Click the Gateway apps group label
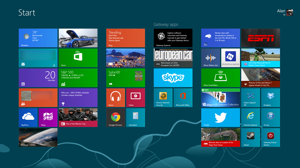The height and width of the screenshot is (168, 300). (x=166, y=24)
